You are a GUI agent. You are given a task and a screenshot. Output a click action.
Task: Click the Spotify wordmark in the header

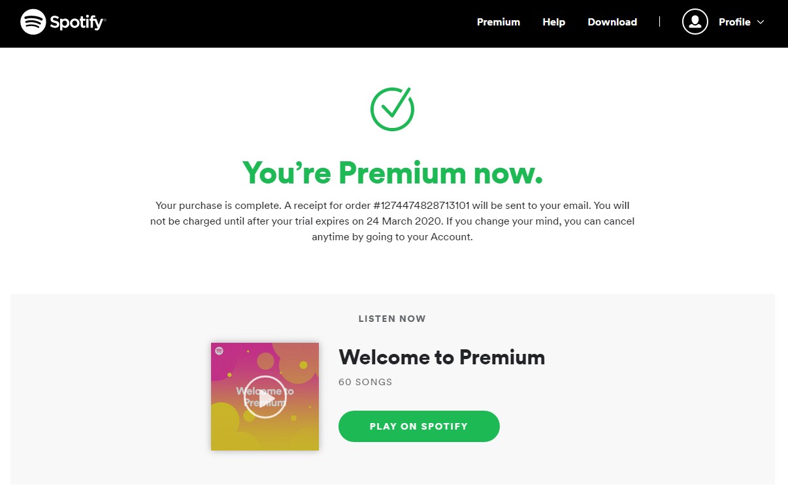[x=77, y=22]
